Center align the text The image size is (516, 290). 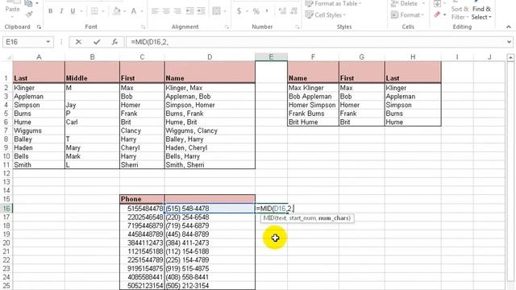coord(166,11)
